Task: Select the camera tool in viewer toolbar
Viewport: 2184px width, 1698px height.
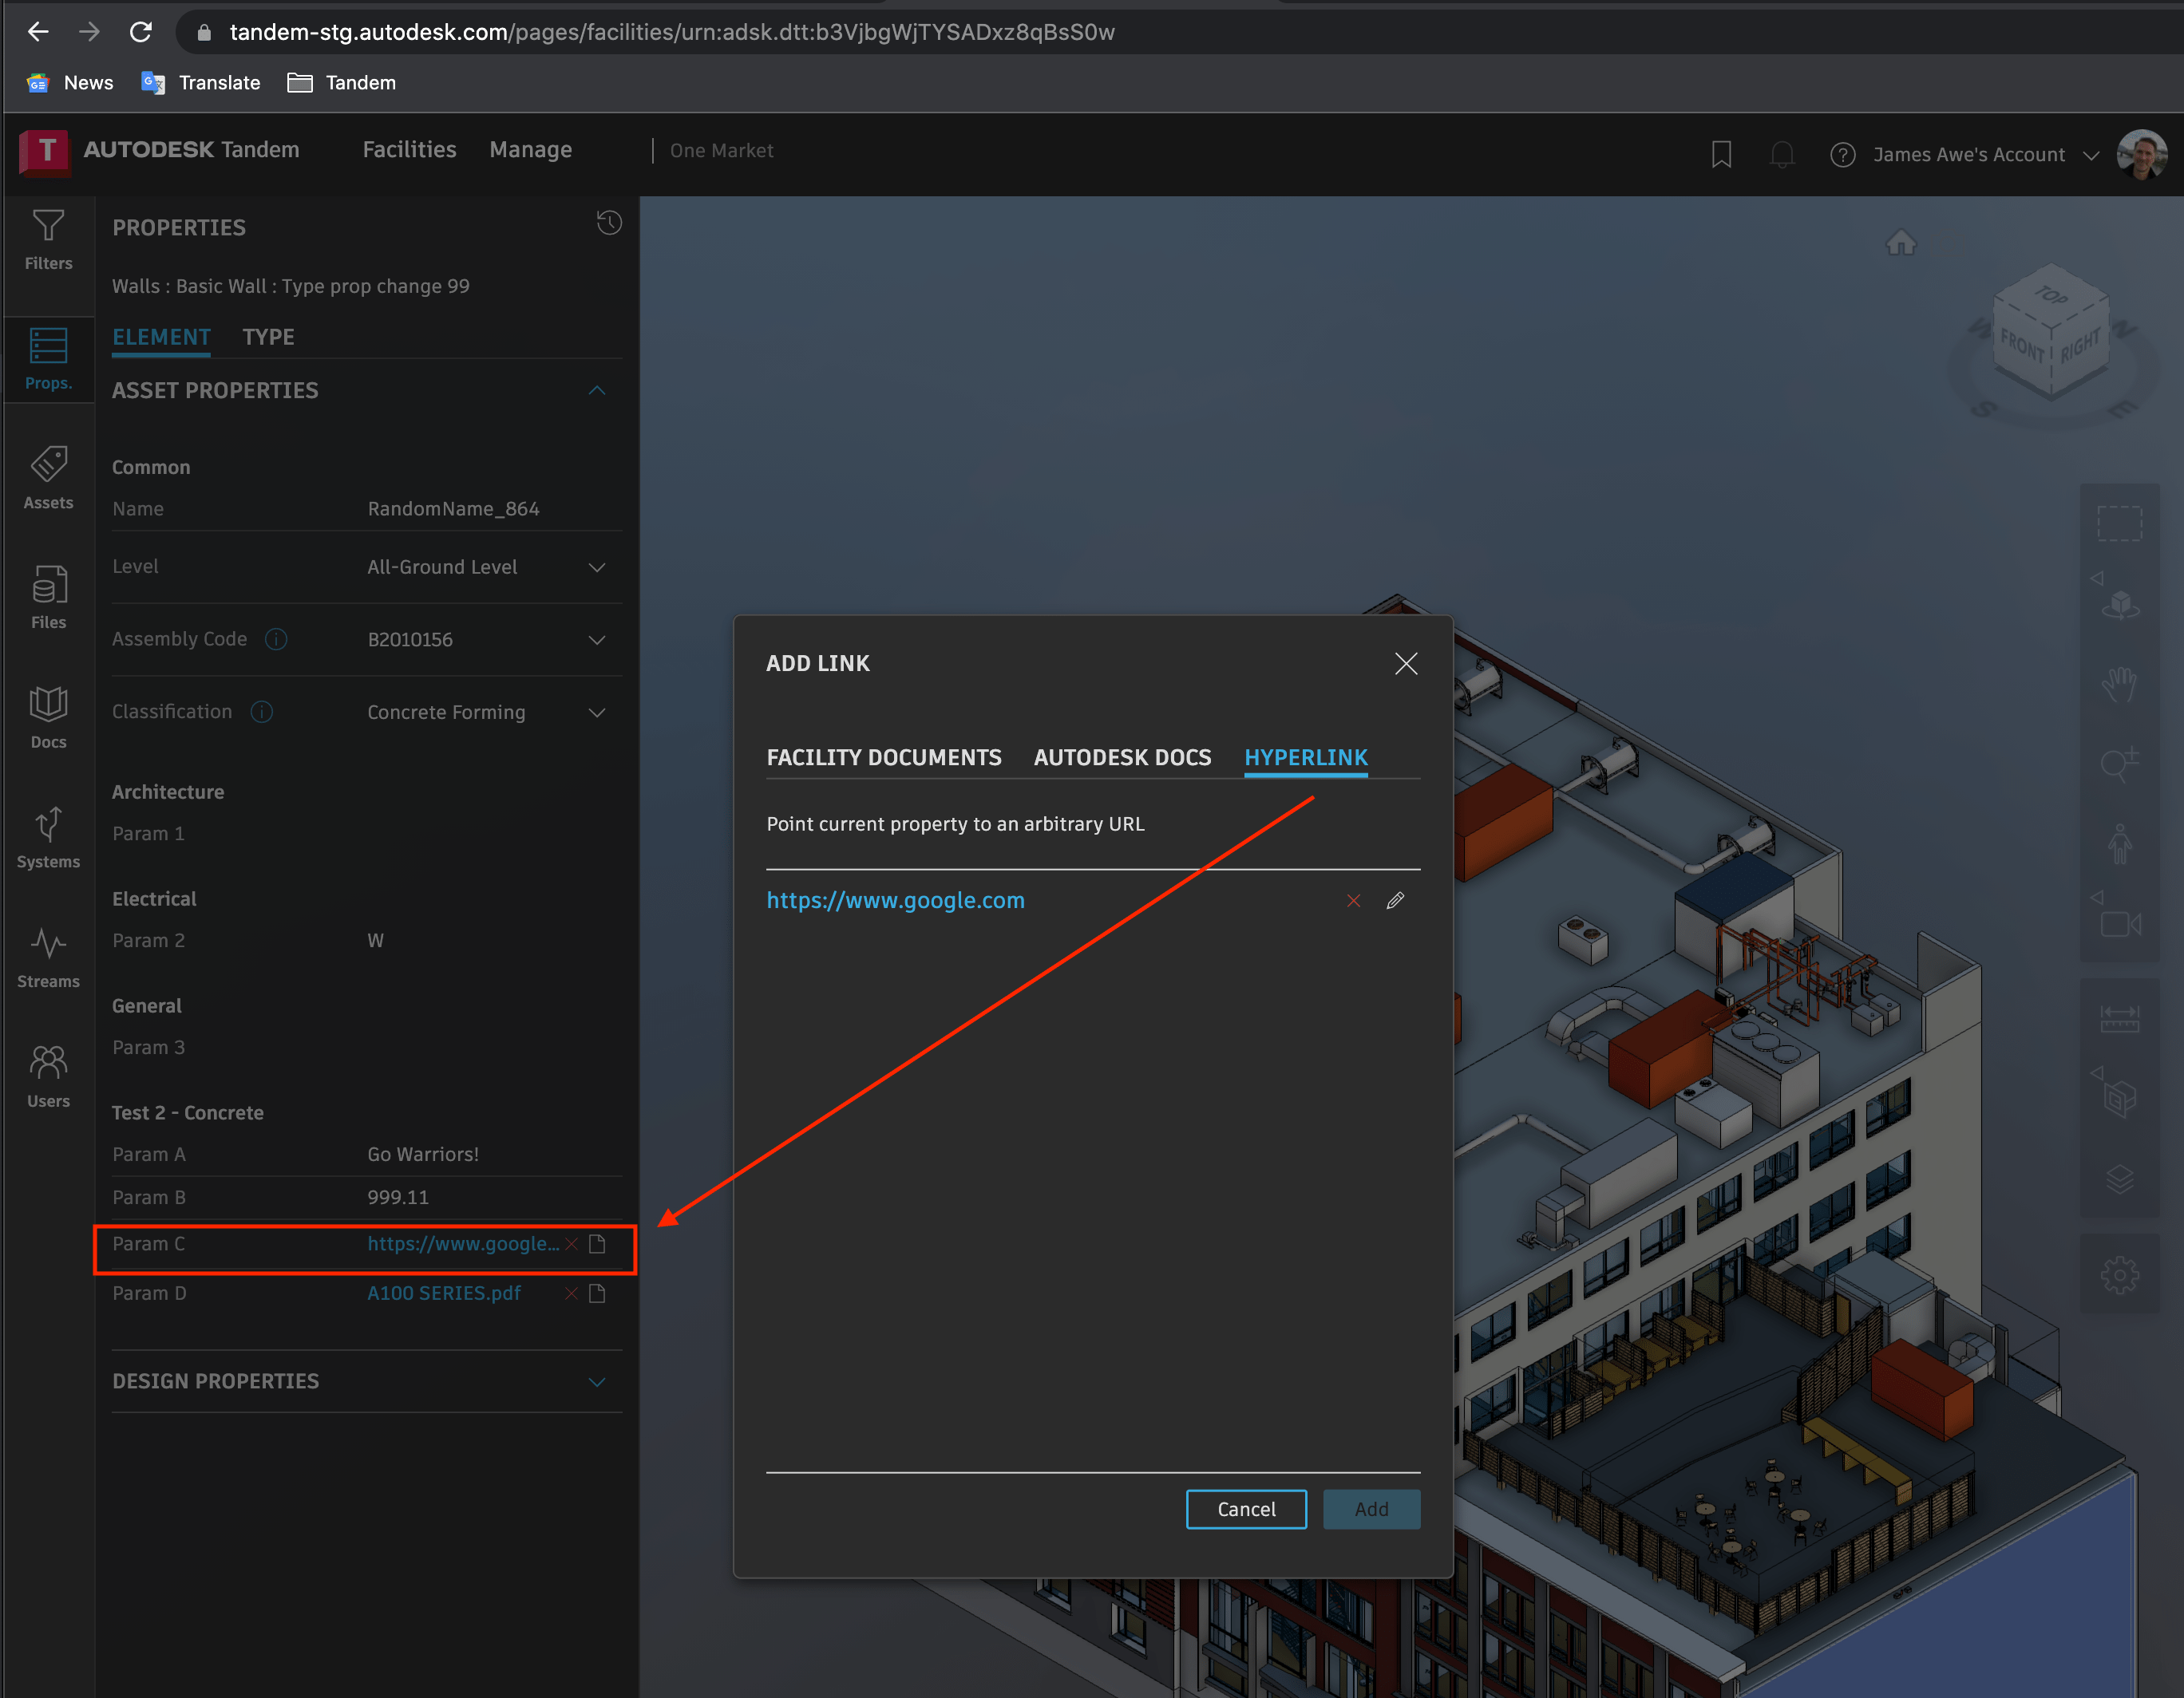Action: click(x=2119, y=923)
